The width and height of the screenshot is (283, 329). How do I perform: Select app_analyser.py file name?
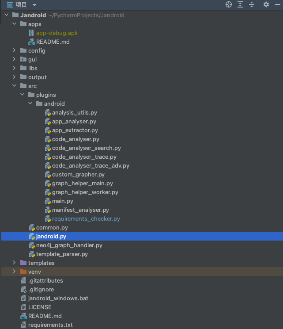tap(74, 122)
